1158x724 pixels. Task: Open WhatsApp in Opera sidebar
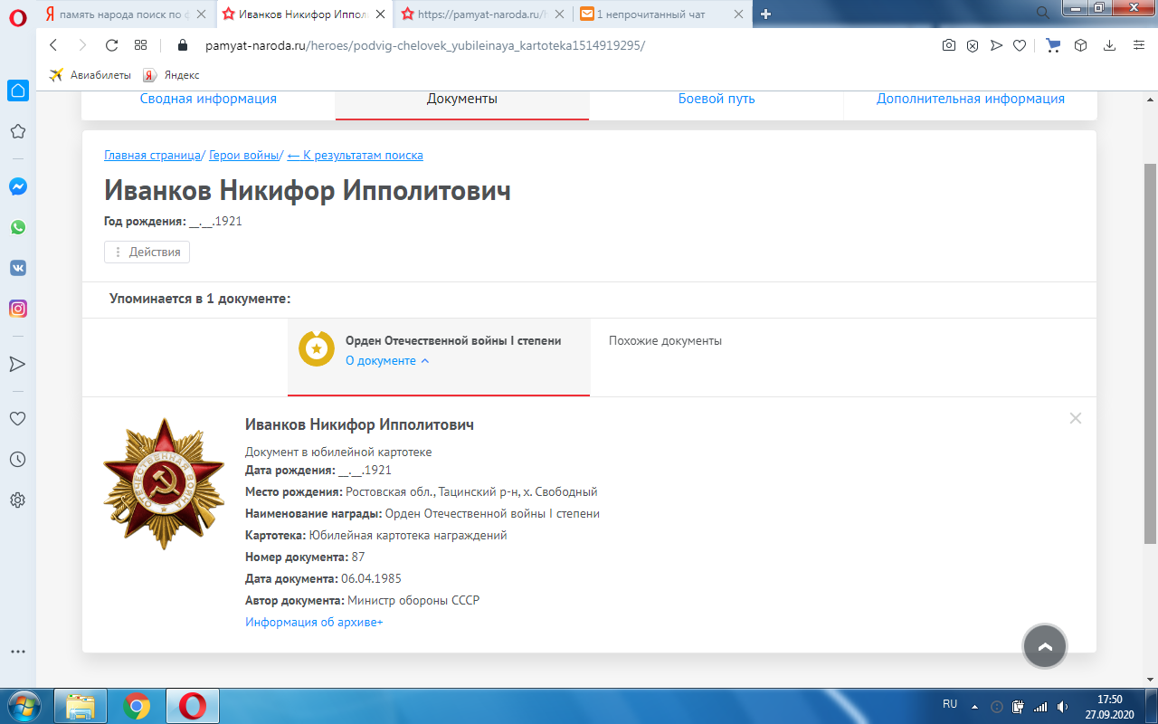(x=18, y=227)
